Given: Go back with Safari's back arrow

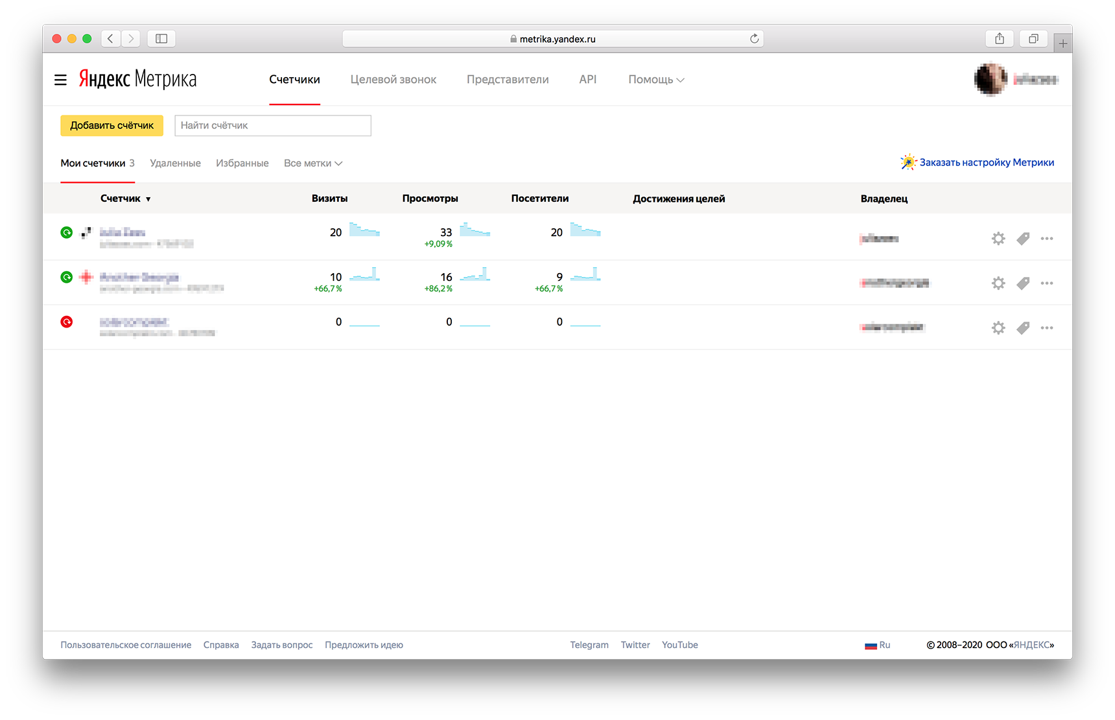Looking at the screenshot, I should click(110, 39).
